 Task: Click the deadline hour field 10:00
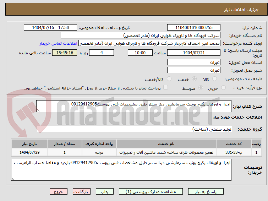click(140, 53)
